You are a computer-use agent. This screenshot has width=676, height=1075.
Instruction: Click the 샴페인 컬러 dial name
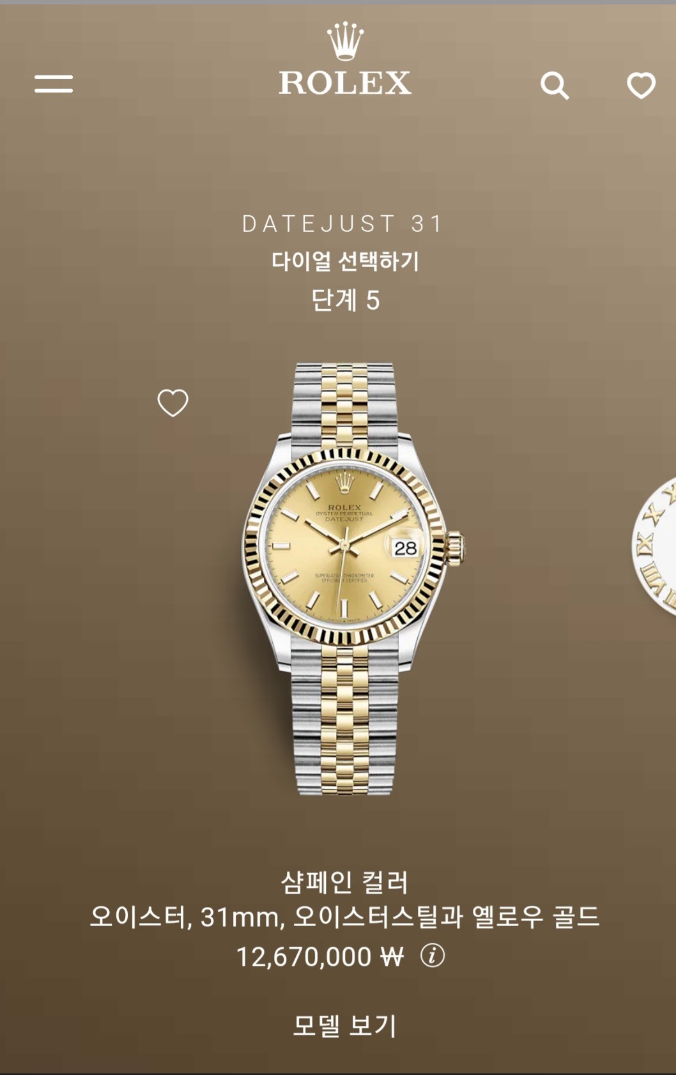pyautogui.click(x=344, y=882)
